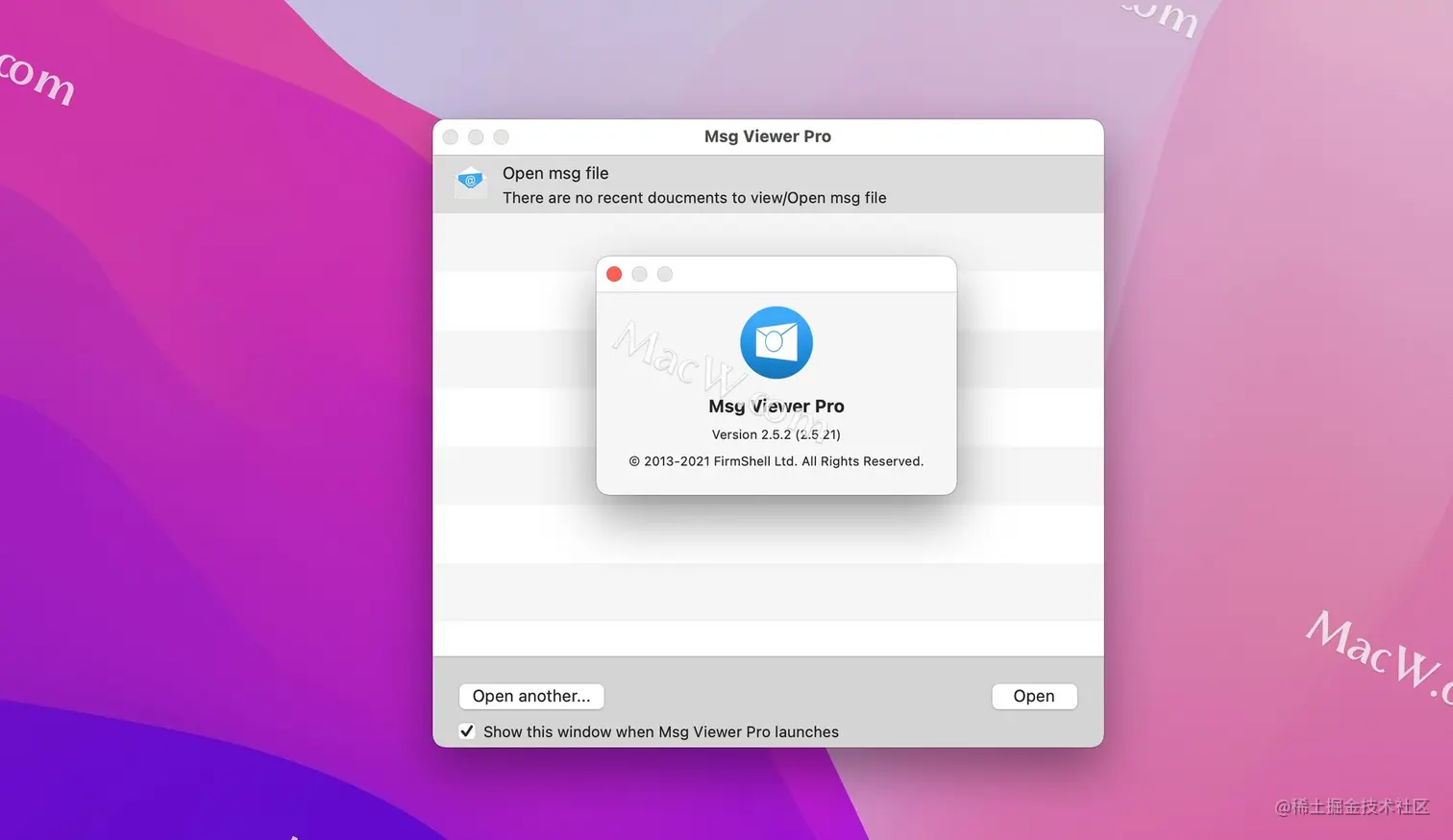Click the Open button
1453x840 pixels.
tap(1034, 696)
